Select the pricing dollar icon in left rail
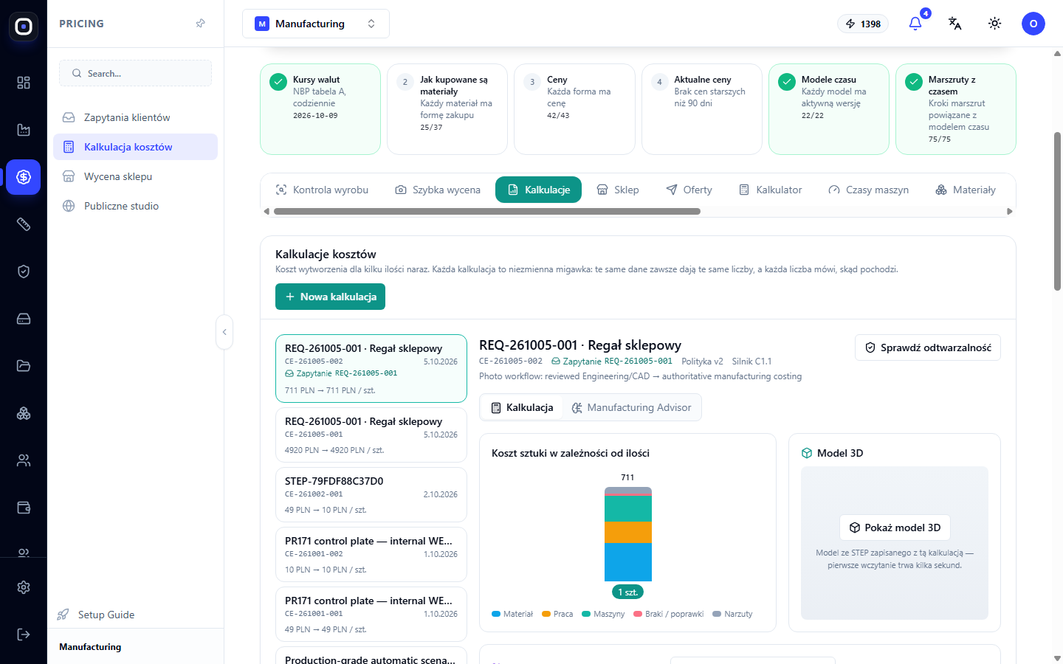 click(24, 177)
